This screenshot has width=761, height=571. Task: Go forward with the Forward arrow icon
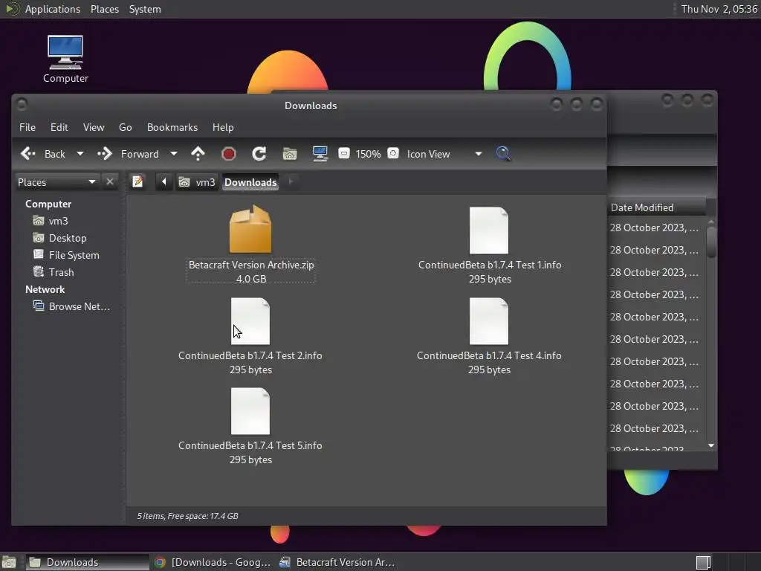pyautogui.click(x=104, y=154)
